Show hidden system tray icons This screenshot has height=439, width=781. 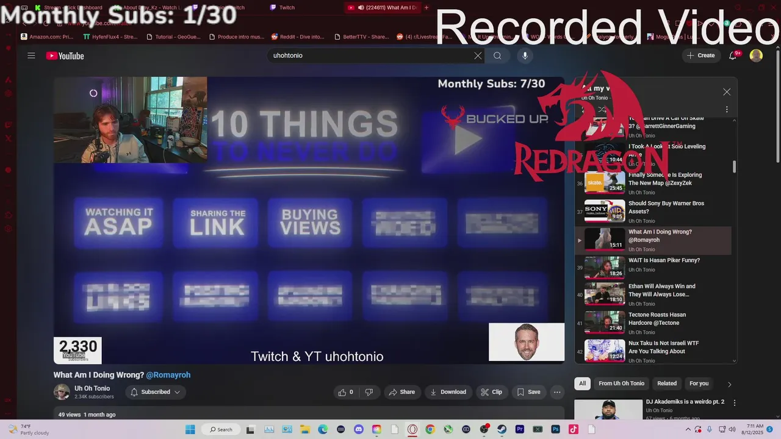click(x=688, y=429)
